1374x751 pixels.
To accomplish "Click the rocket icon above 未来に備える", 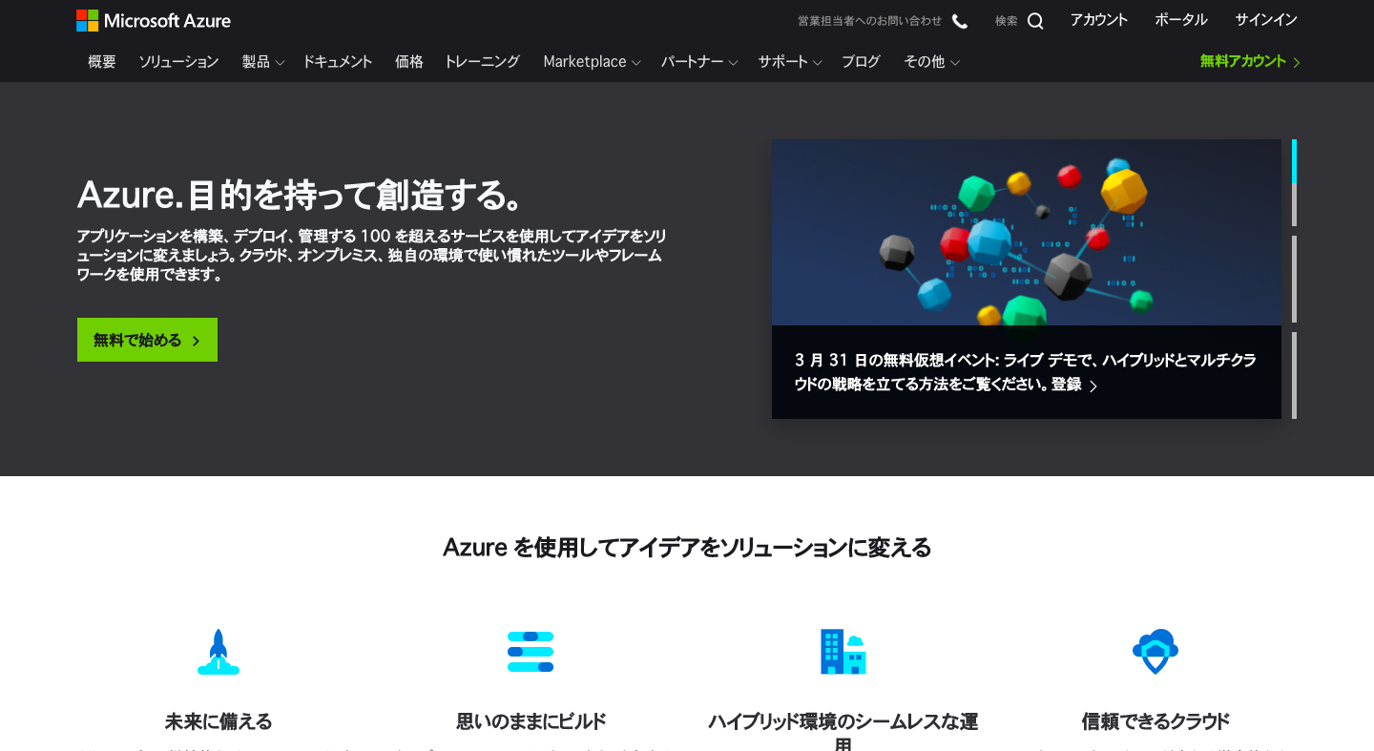I will (219, 652).
